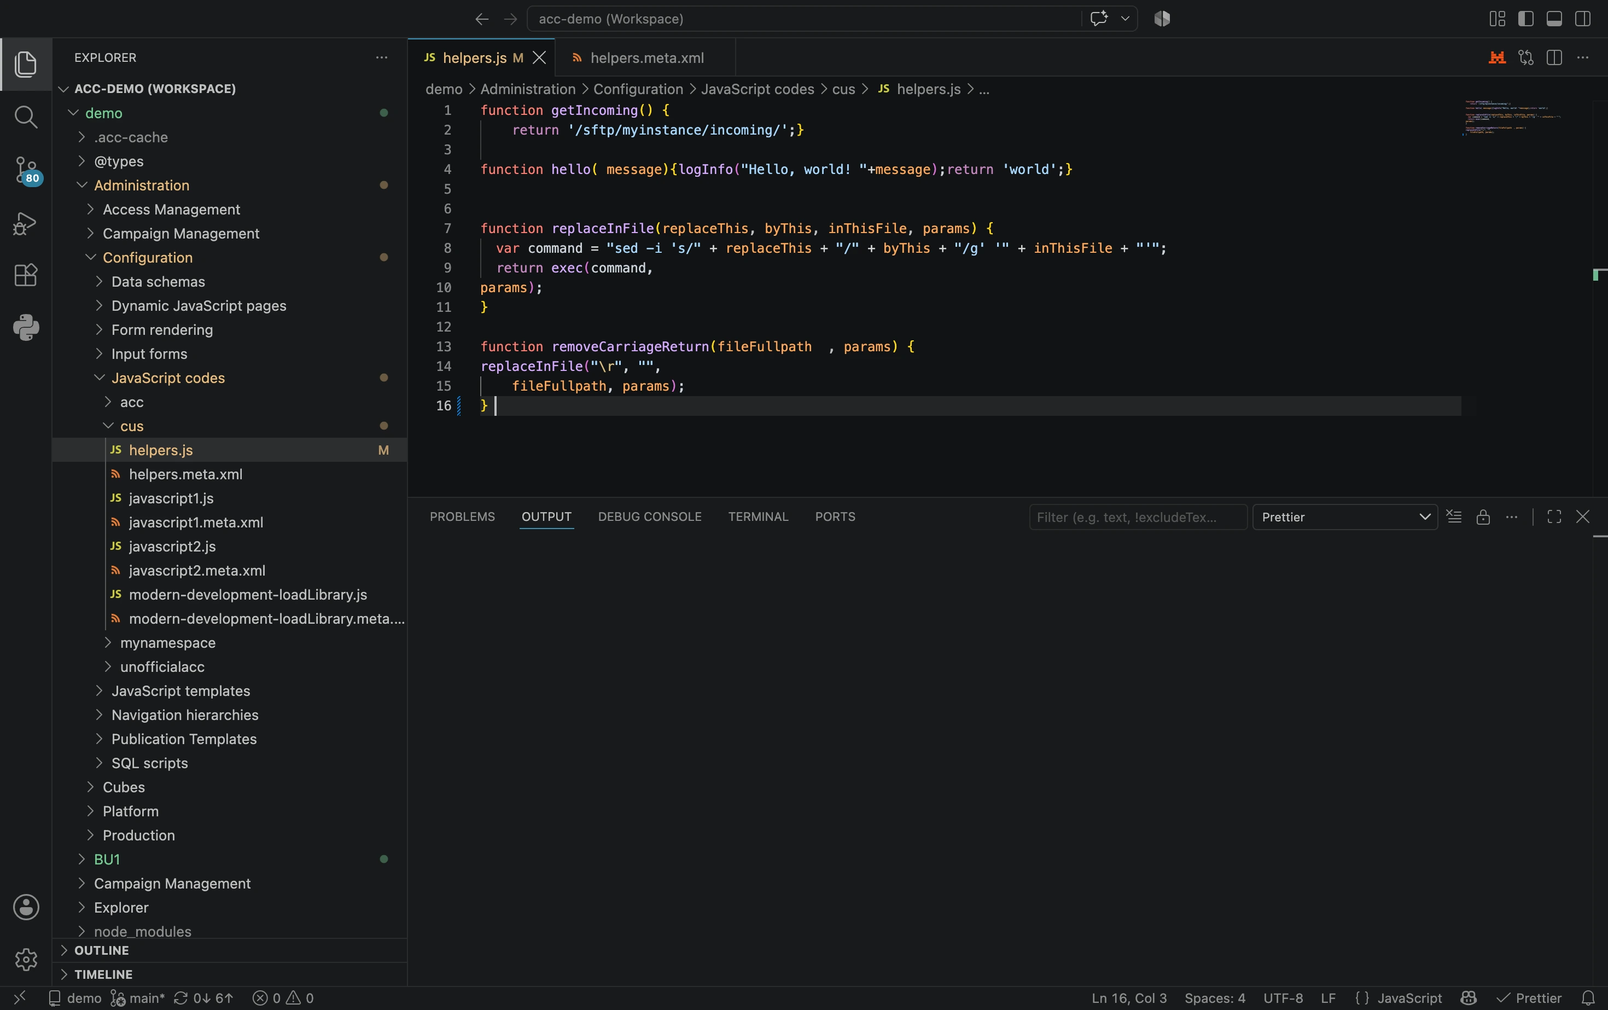The height and width of the screenshot is (1010, 1608).
Task: Toggle the primary side bar
Action: pos(1525,19)
